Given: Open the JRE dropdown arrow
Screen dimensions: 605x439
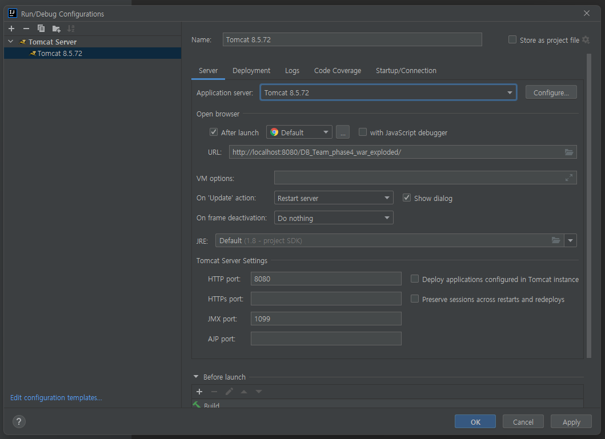Looking at the screenshot, I should 570,240.
